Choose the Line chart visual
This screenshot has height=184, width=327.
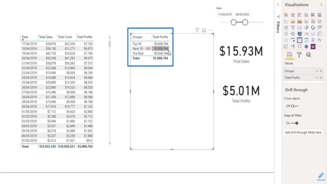click(x=286, y=21)
